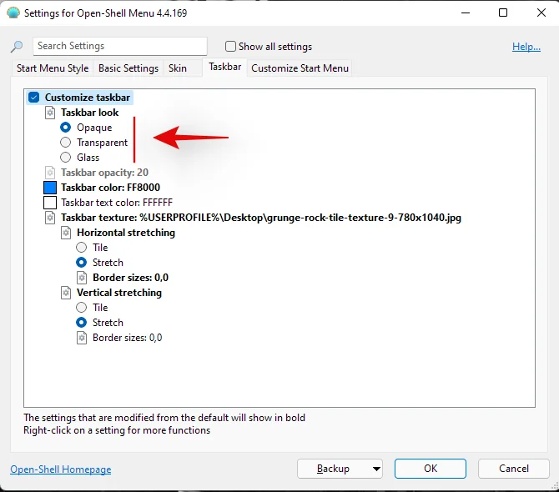Viewport: 559px width, 492px height.
Task: Click the Vertical stretching settings icon
Action: pos(66,293)
